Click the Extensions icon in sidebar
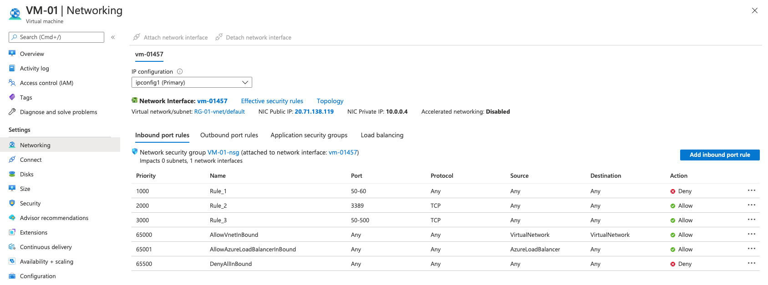The height and width of the screenshot is (285, 768). [x=12, y=232]
